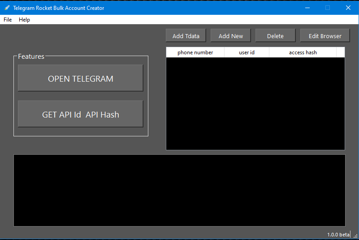Close the Telegram Rocket window
Screen dimensions: 359x240
coord(348,8)
